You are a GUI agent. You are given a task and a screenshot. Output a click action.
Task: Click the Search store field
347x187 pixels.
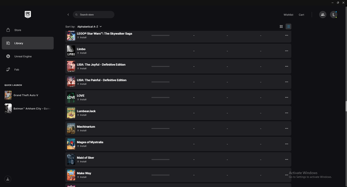94,15
